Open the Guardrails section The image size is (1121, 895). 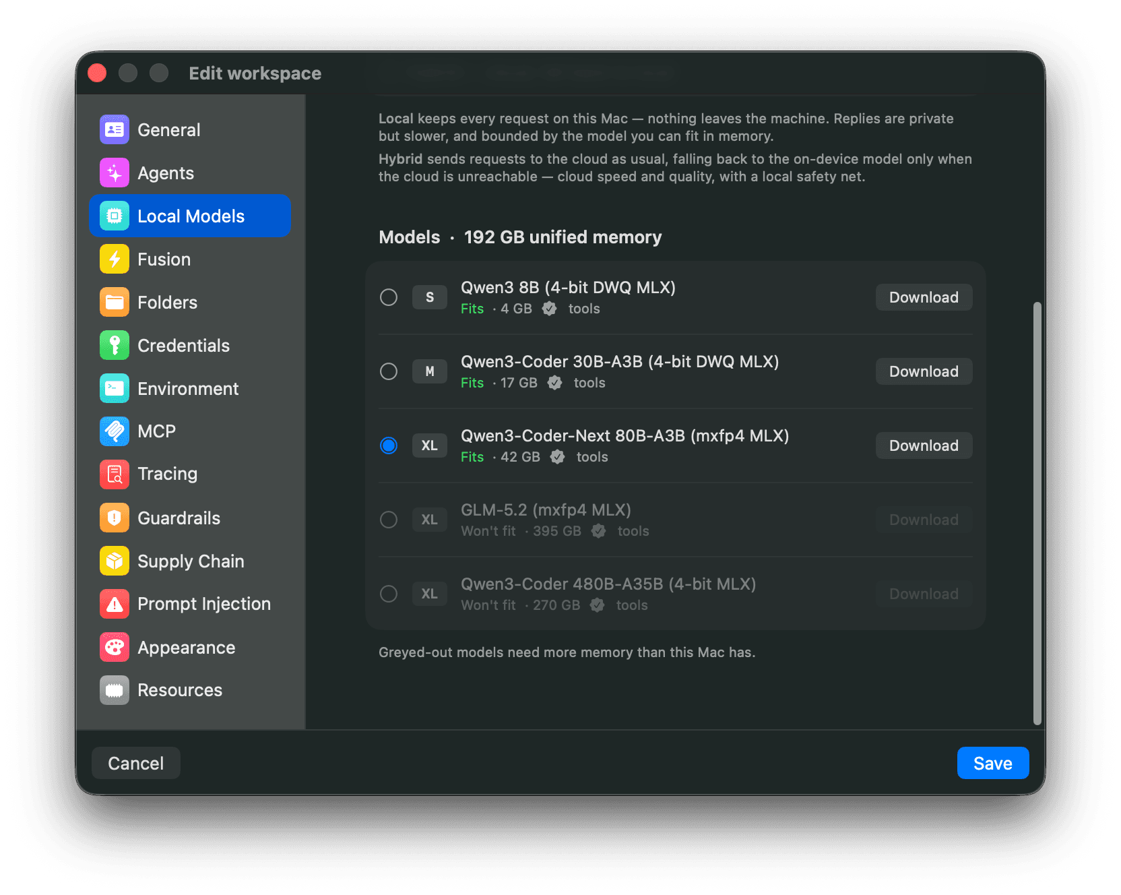[190, 518]
